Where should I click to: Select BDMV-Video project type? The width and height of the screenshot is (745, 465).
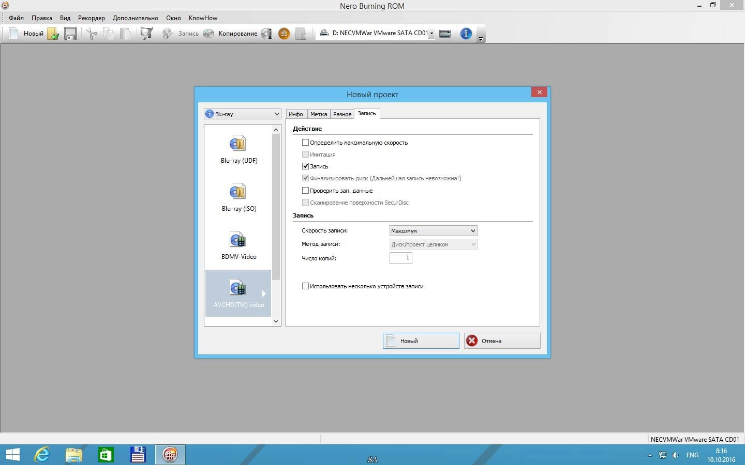pyautogui.click(x=239, y=245)
